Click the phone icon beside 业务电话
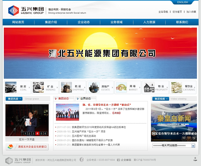 pyautogui.click(x=82, y=160)
